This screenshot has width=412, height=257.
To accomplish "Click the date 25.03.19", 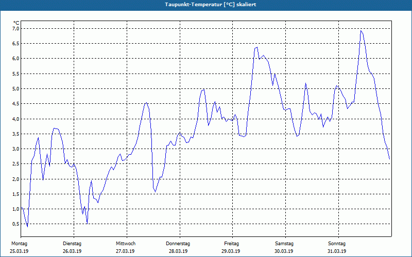I will pyautogui.click(x=19, y=251).
